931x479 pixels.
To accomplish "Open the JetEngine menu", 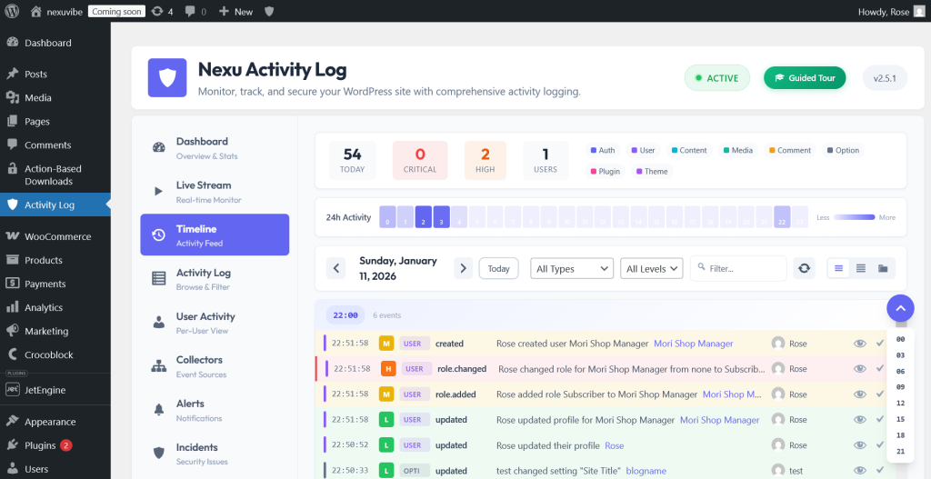I will [x=55, y=390].
